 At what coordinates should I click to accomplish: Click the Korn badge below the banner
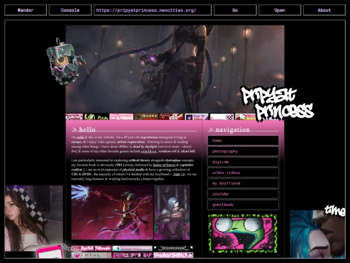click(x=96, y=116)
